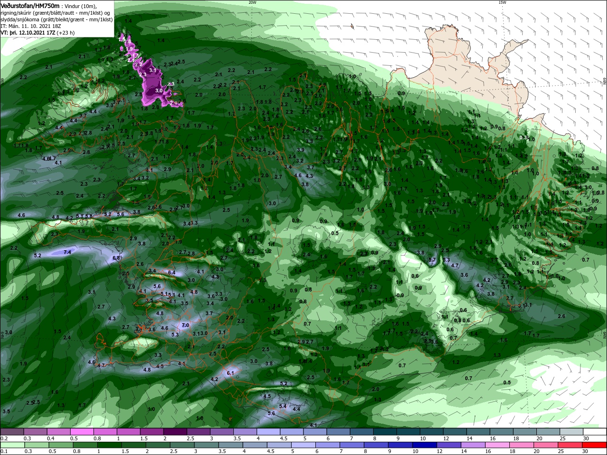
Task: Click the rigning/skúrir header line
Action: (x=56, y=13)
